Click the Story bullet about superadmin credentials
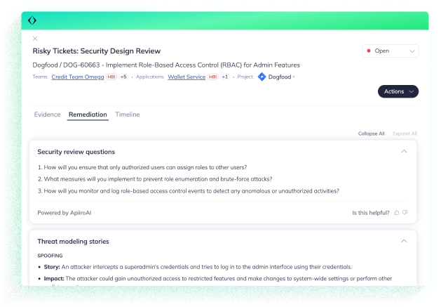 tap(198, 267)
